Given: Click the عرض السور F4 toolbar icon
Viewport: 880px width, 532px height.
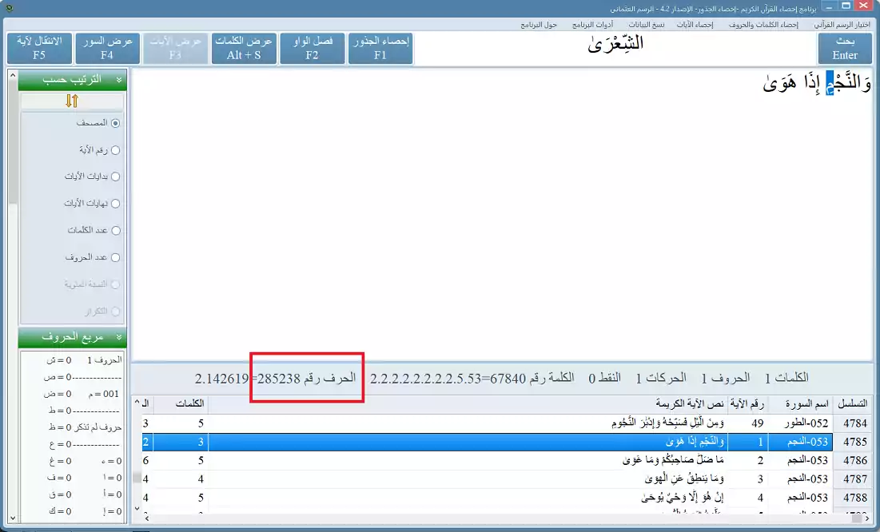Looking at the screenshot, I should click(x=108, y=48).
